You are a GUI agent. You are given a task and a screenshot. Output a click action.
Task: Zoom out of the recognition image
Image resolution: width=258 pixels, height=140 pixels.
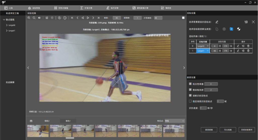pos(34,18)
